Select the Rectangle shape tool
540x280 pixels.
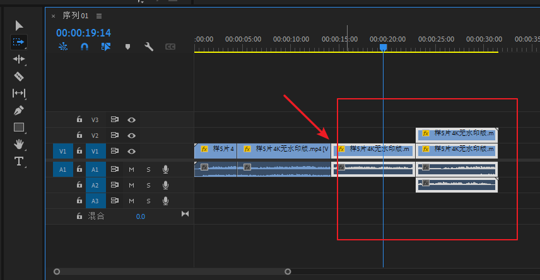point(19,127)
